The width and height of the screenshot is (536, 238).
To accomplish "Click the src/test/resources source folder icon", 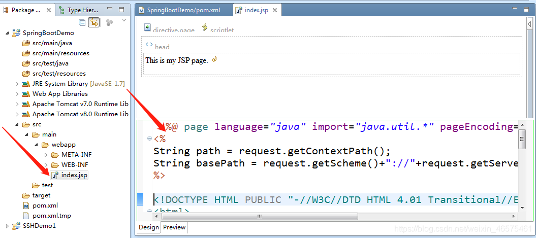I will [x=26, y=74].
